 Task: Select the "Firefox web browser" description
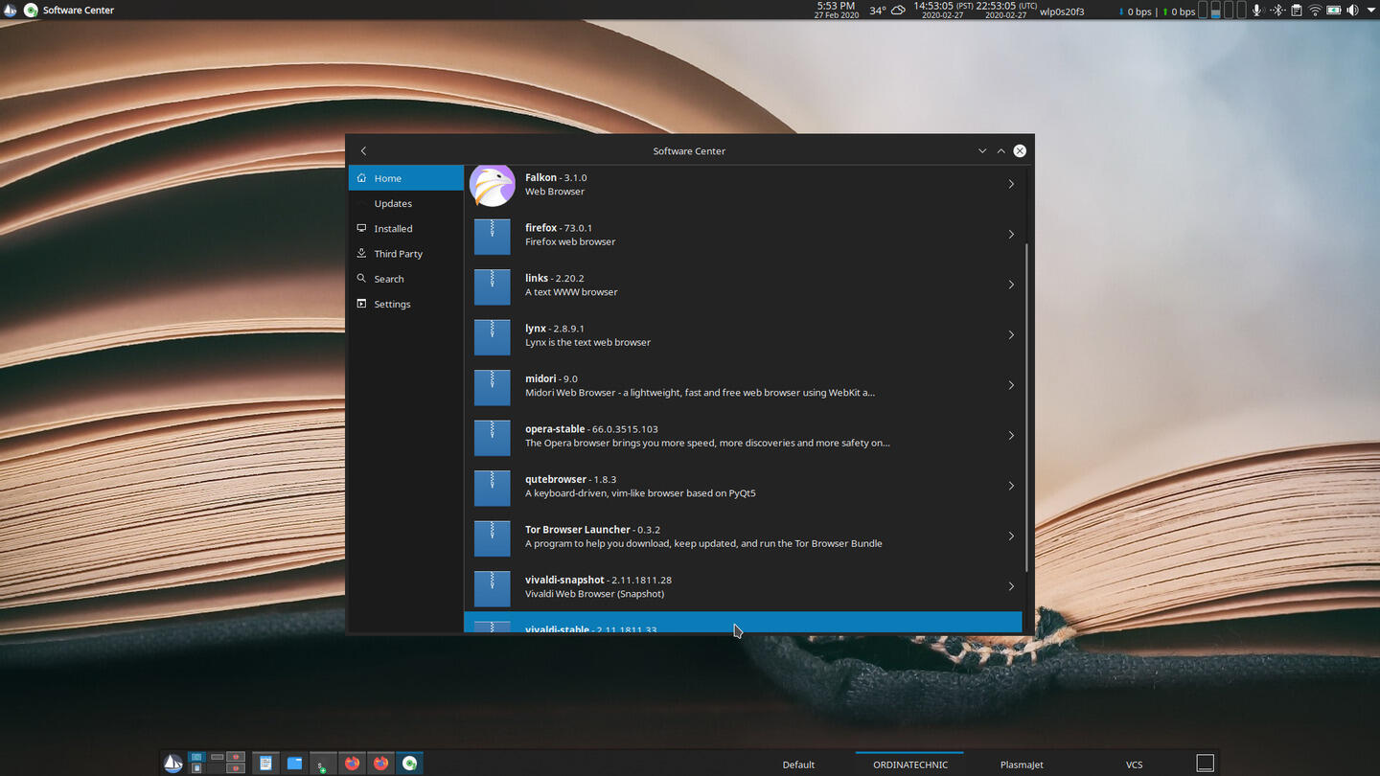pos(570,241)
